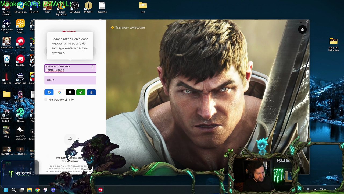Close the Riot Client window
This screenshot has height=194, width=344.
pos(307,22)
